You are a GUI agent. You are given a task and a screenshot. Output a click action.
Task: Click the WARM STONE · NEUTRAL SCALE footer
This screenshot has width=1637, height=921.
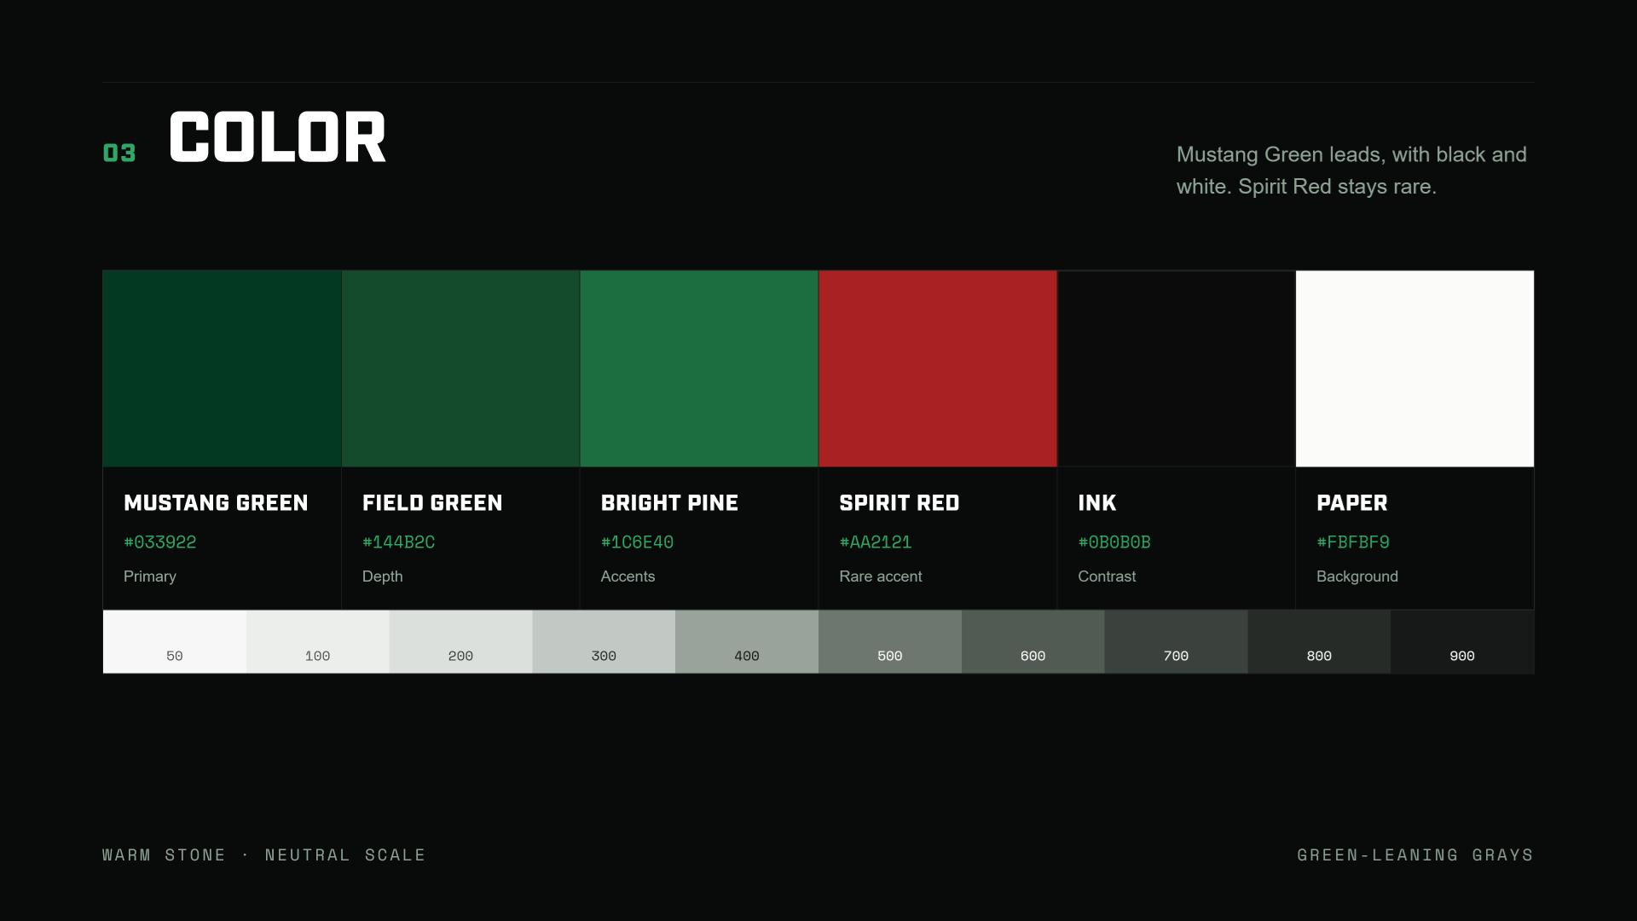click(263, 854)
